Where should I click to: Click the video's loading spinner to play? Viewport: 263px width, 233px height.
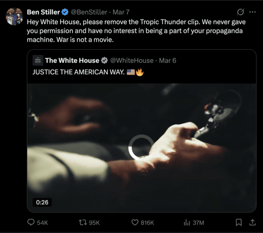click(x=141, y=147)
